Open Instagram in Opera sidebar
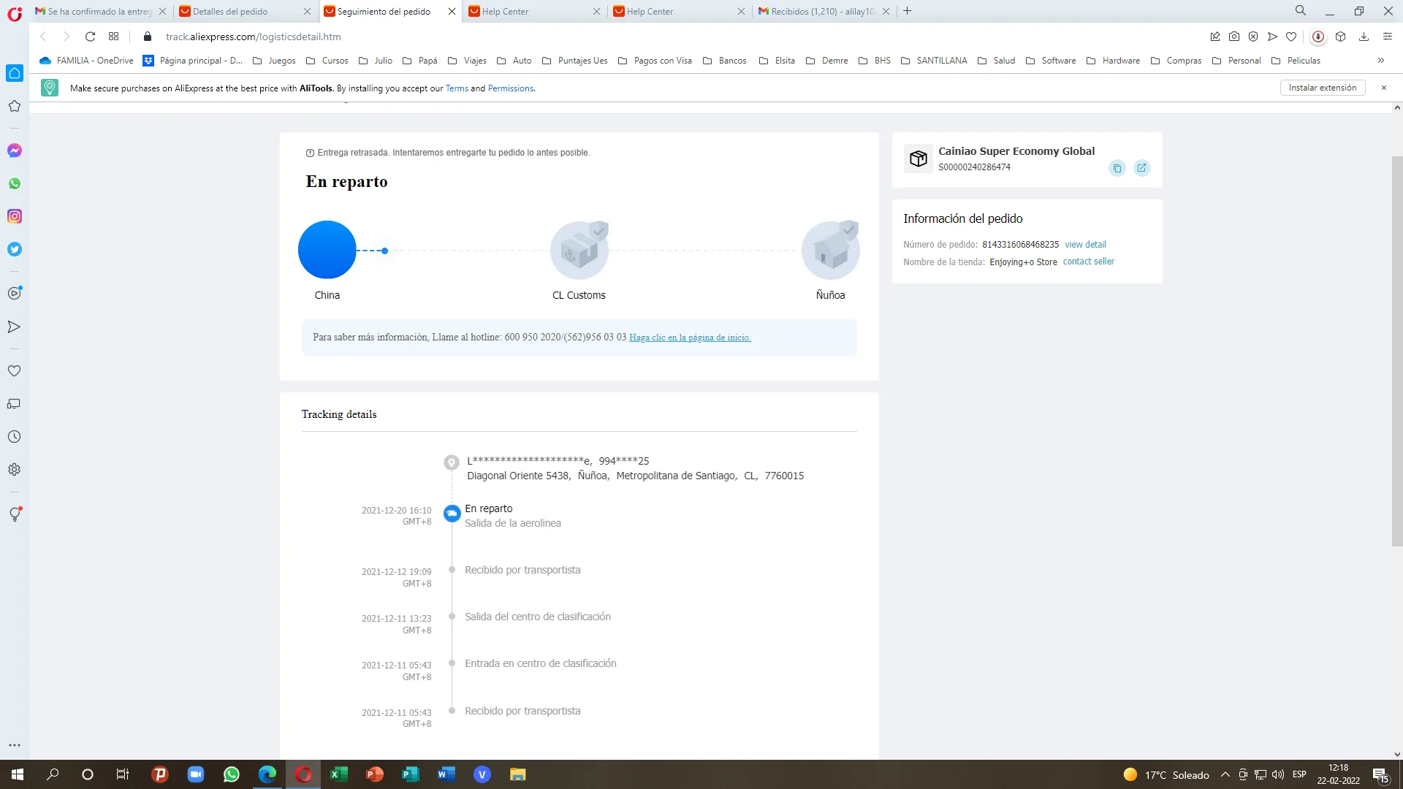This screenshot has width=1403, height=789. click(x=15, y=216)
